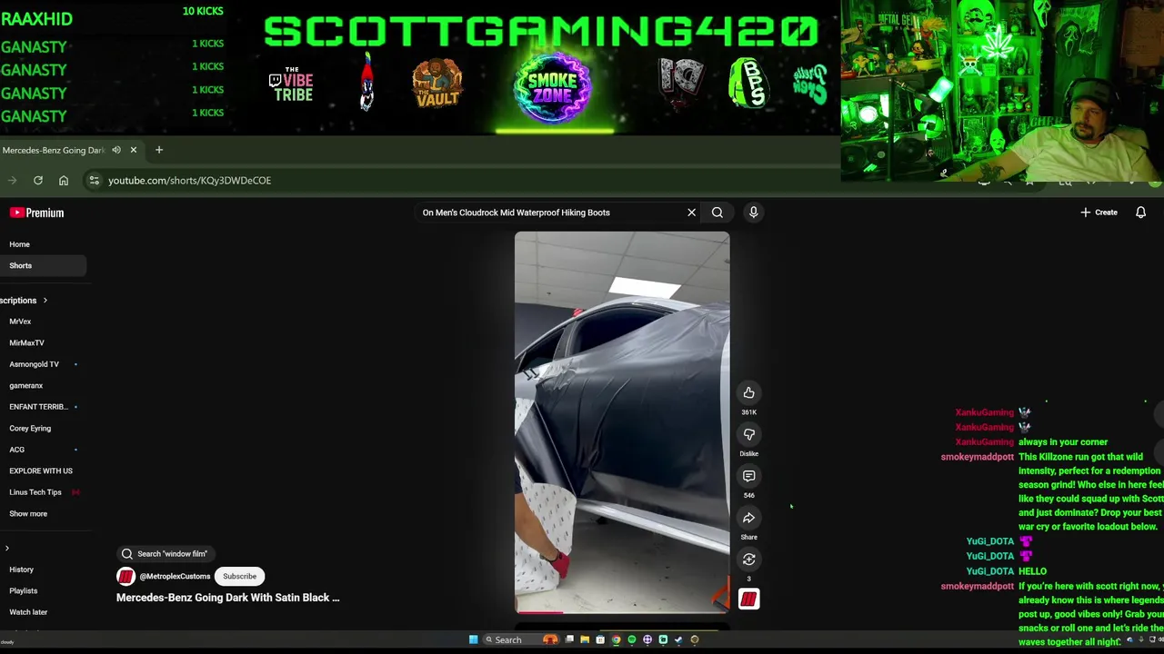Open Playlists in sidebar
Image resolution: width=1164 pixels, height=654 pixels.
[23, 591]
